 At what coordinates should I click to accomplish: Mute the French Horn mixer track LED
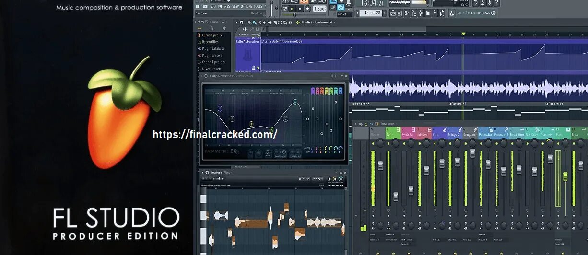point(512,143)
